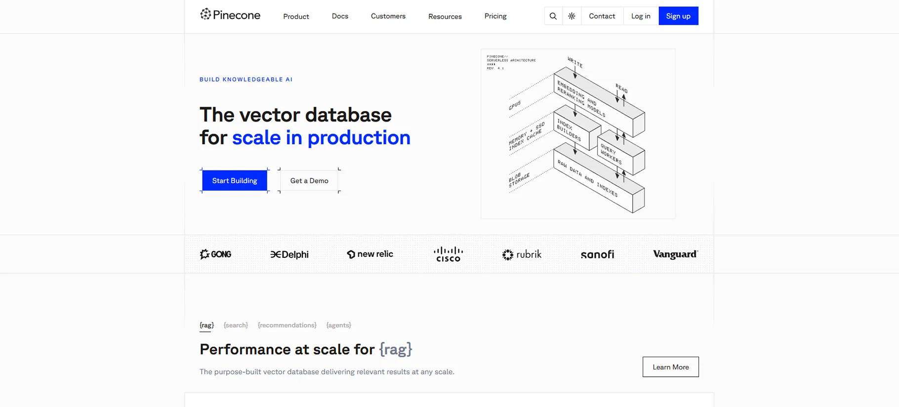Viewport: 899px width, 407px height.
Task: Click the "Performance at scale for {rag}" heading
Action: pos(306,349)
